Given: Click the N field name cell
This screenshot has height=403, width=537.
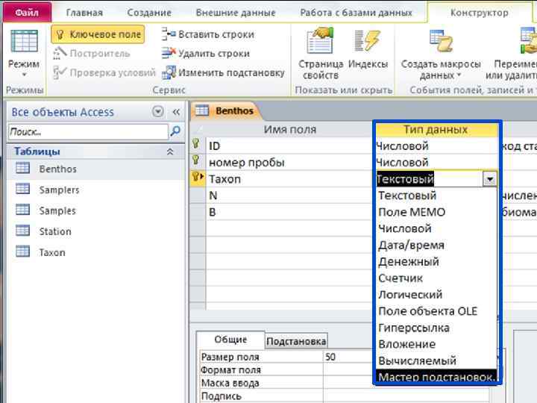Looking at the screenshot, I should tap(290, 196).
